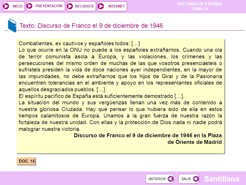The width and height of the screenshot is (246, 185).
Task: Click the play arrow icon on PRESENTACIÓN
Action: click(29, 6)
